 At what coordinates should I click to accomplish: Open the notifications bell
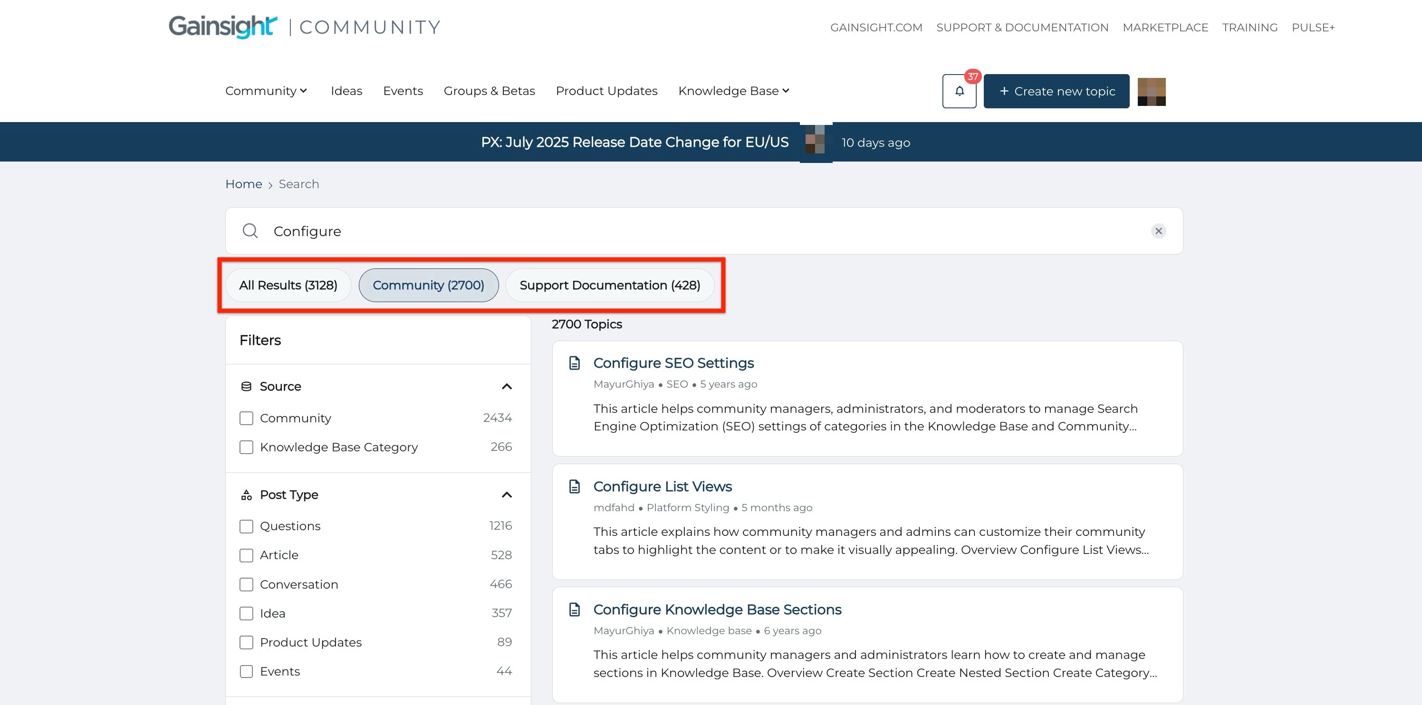pos(959,91)
